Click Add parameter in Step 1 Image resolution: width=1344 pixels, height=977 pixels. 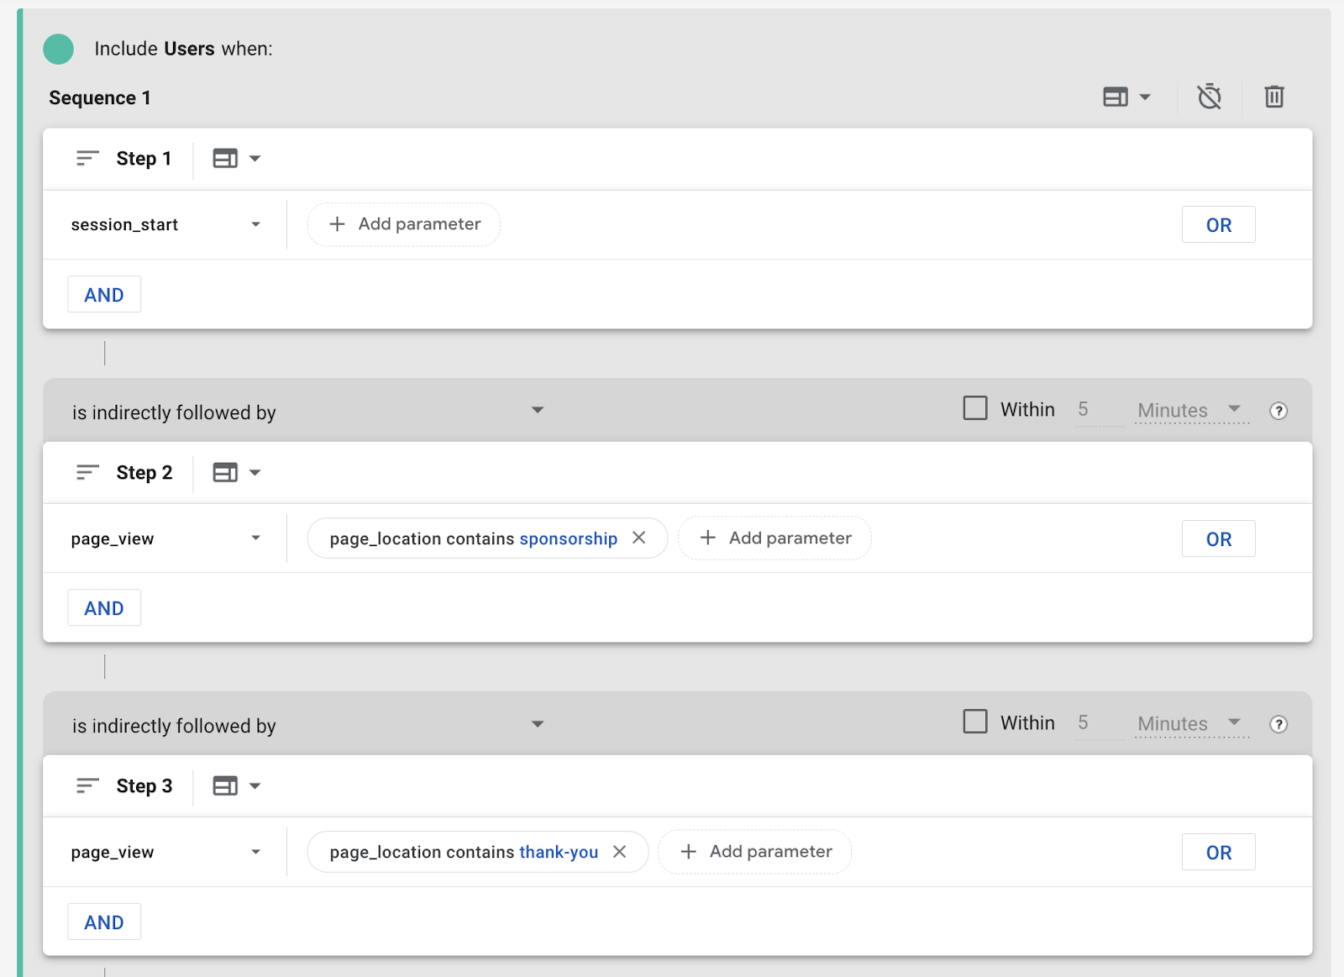click(404, 224)
